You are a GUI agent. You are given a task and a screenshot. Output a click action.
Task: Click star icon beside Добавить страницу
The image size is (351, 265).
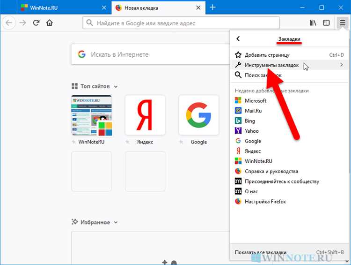(238, 55)
